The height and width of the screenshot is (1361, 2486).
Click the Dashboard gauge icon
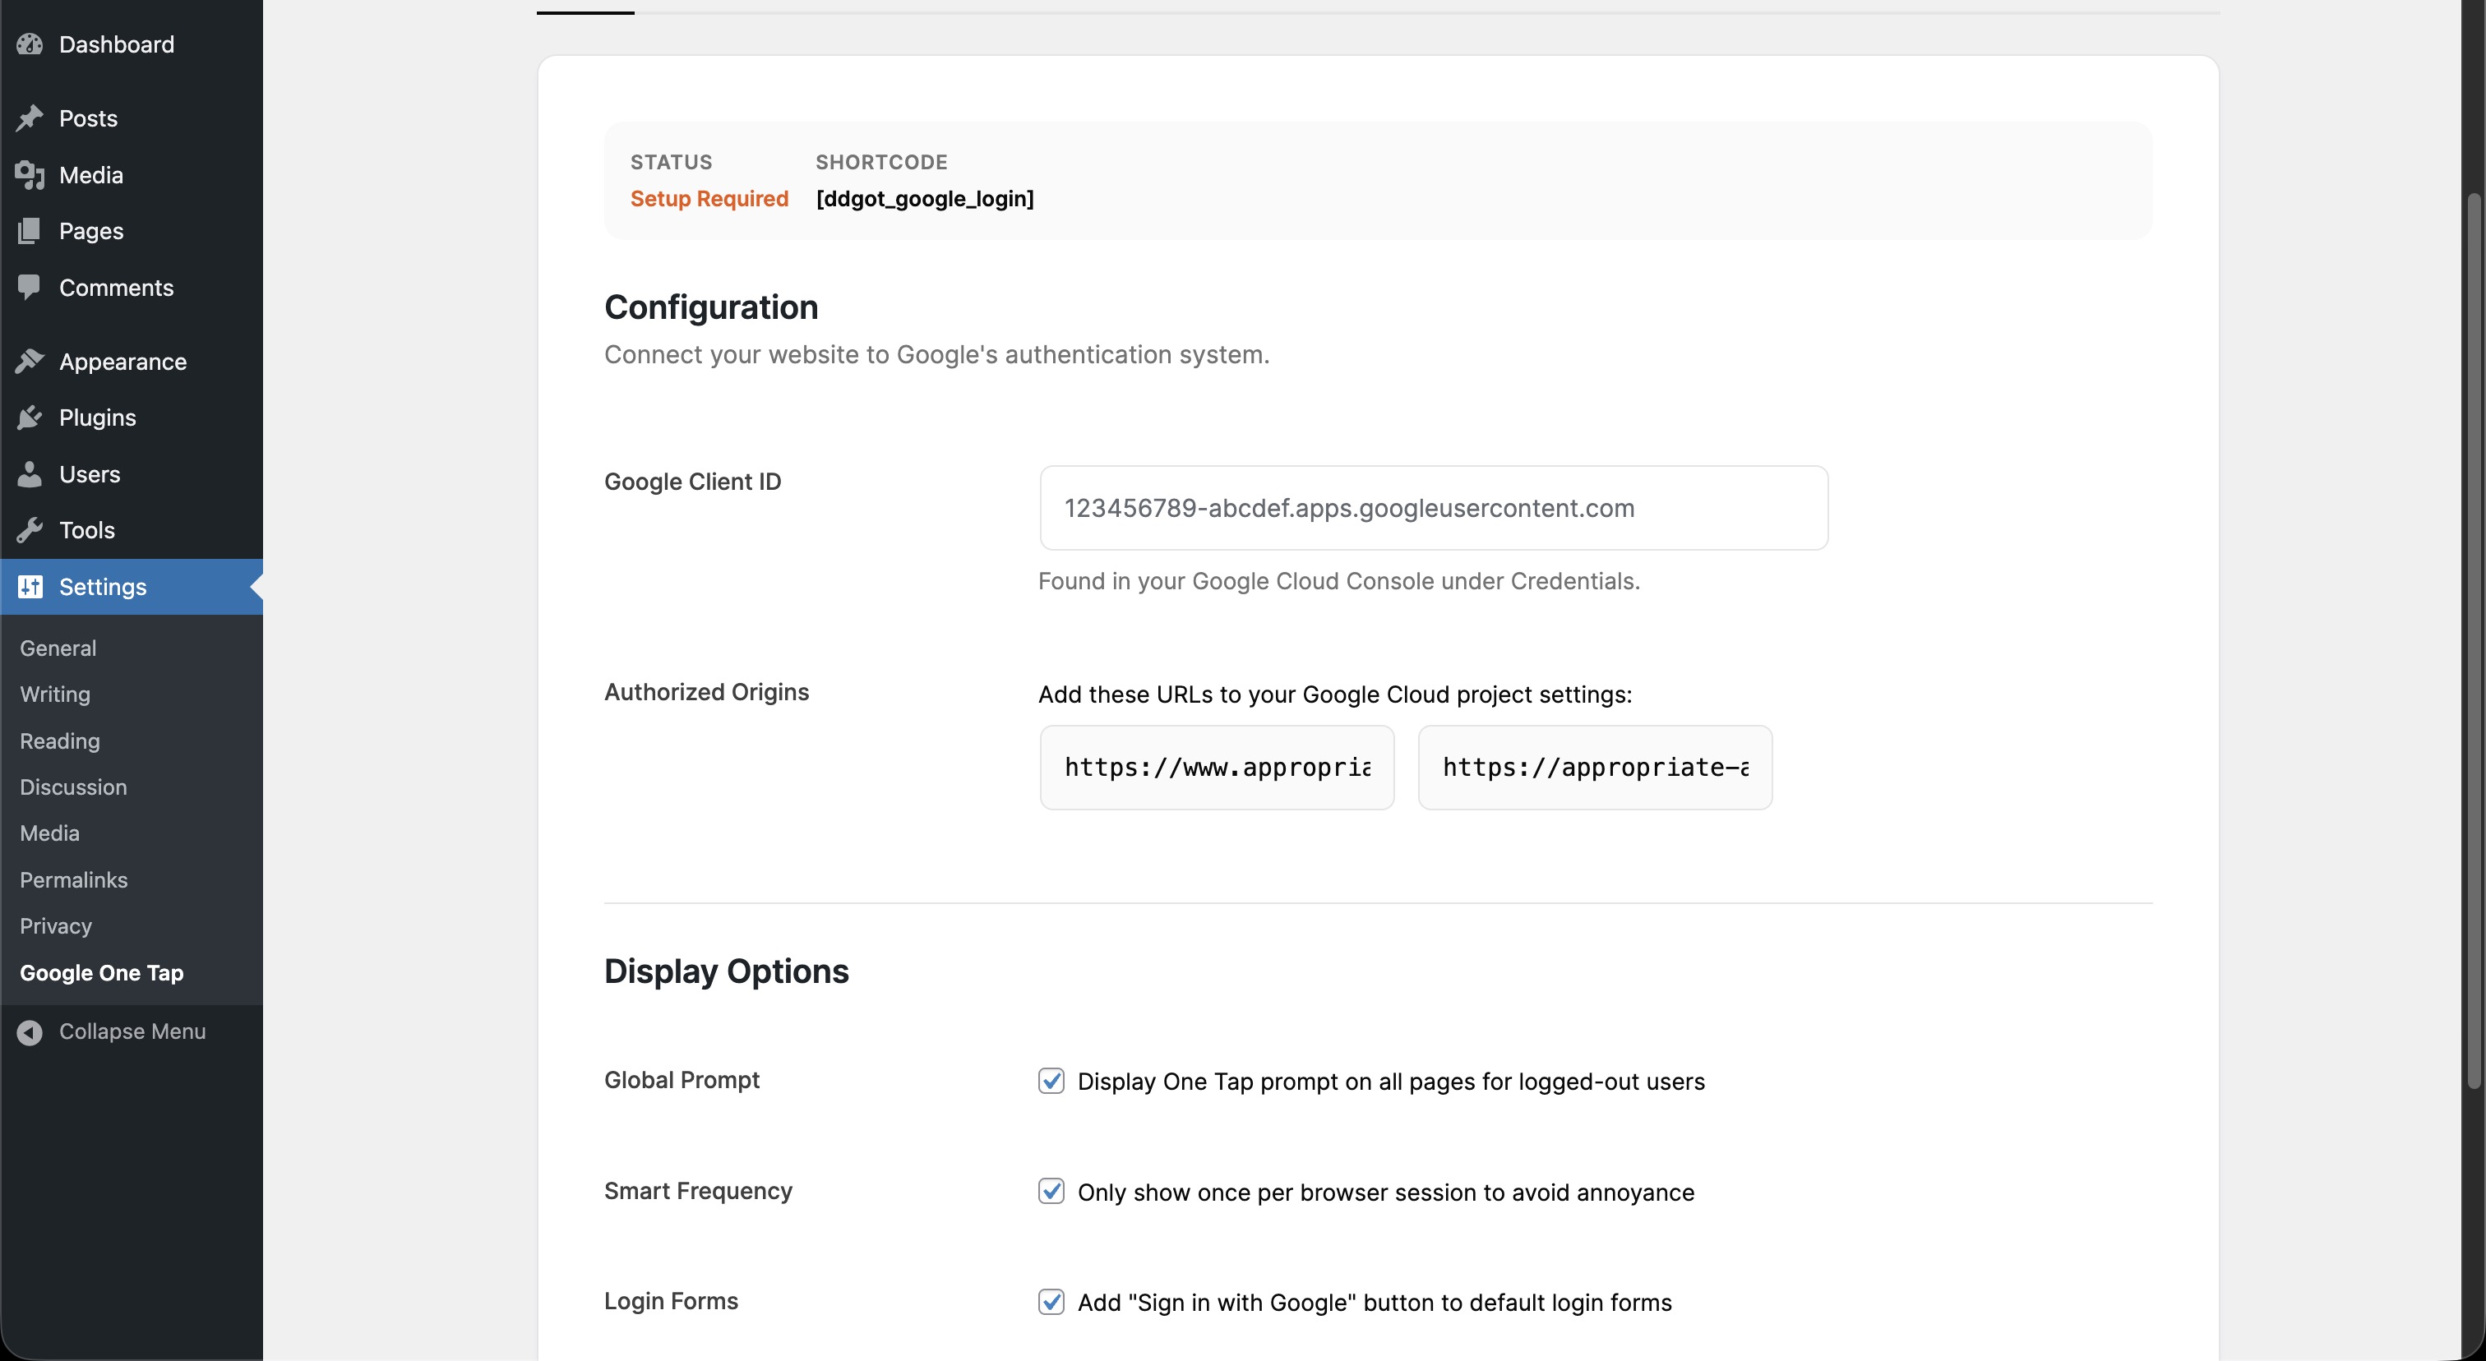[30, 44]
